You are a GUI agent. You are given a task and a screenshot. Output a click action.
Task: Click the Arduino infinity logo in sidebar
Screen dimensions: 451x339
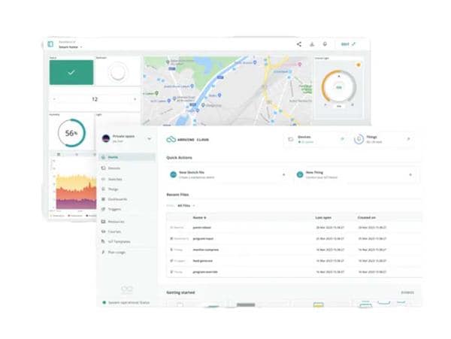(x=127, y=289)
